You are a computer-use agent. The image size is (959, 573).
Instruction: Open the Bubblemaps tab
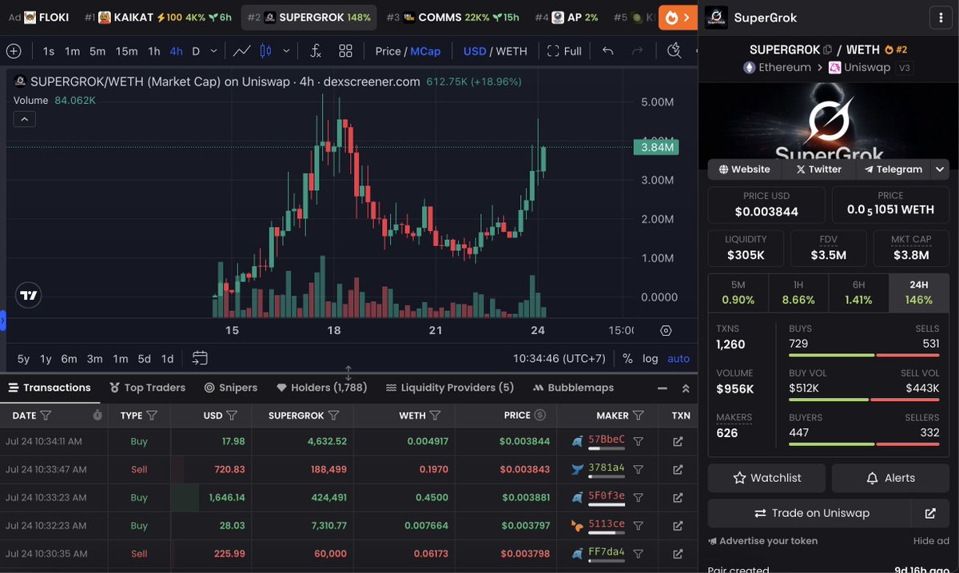tap(573, 388)
